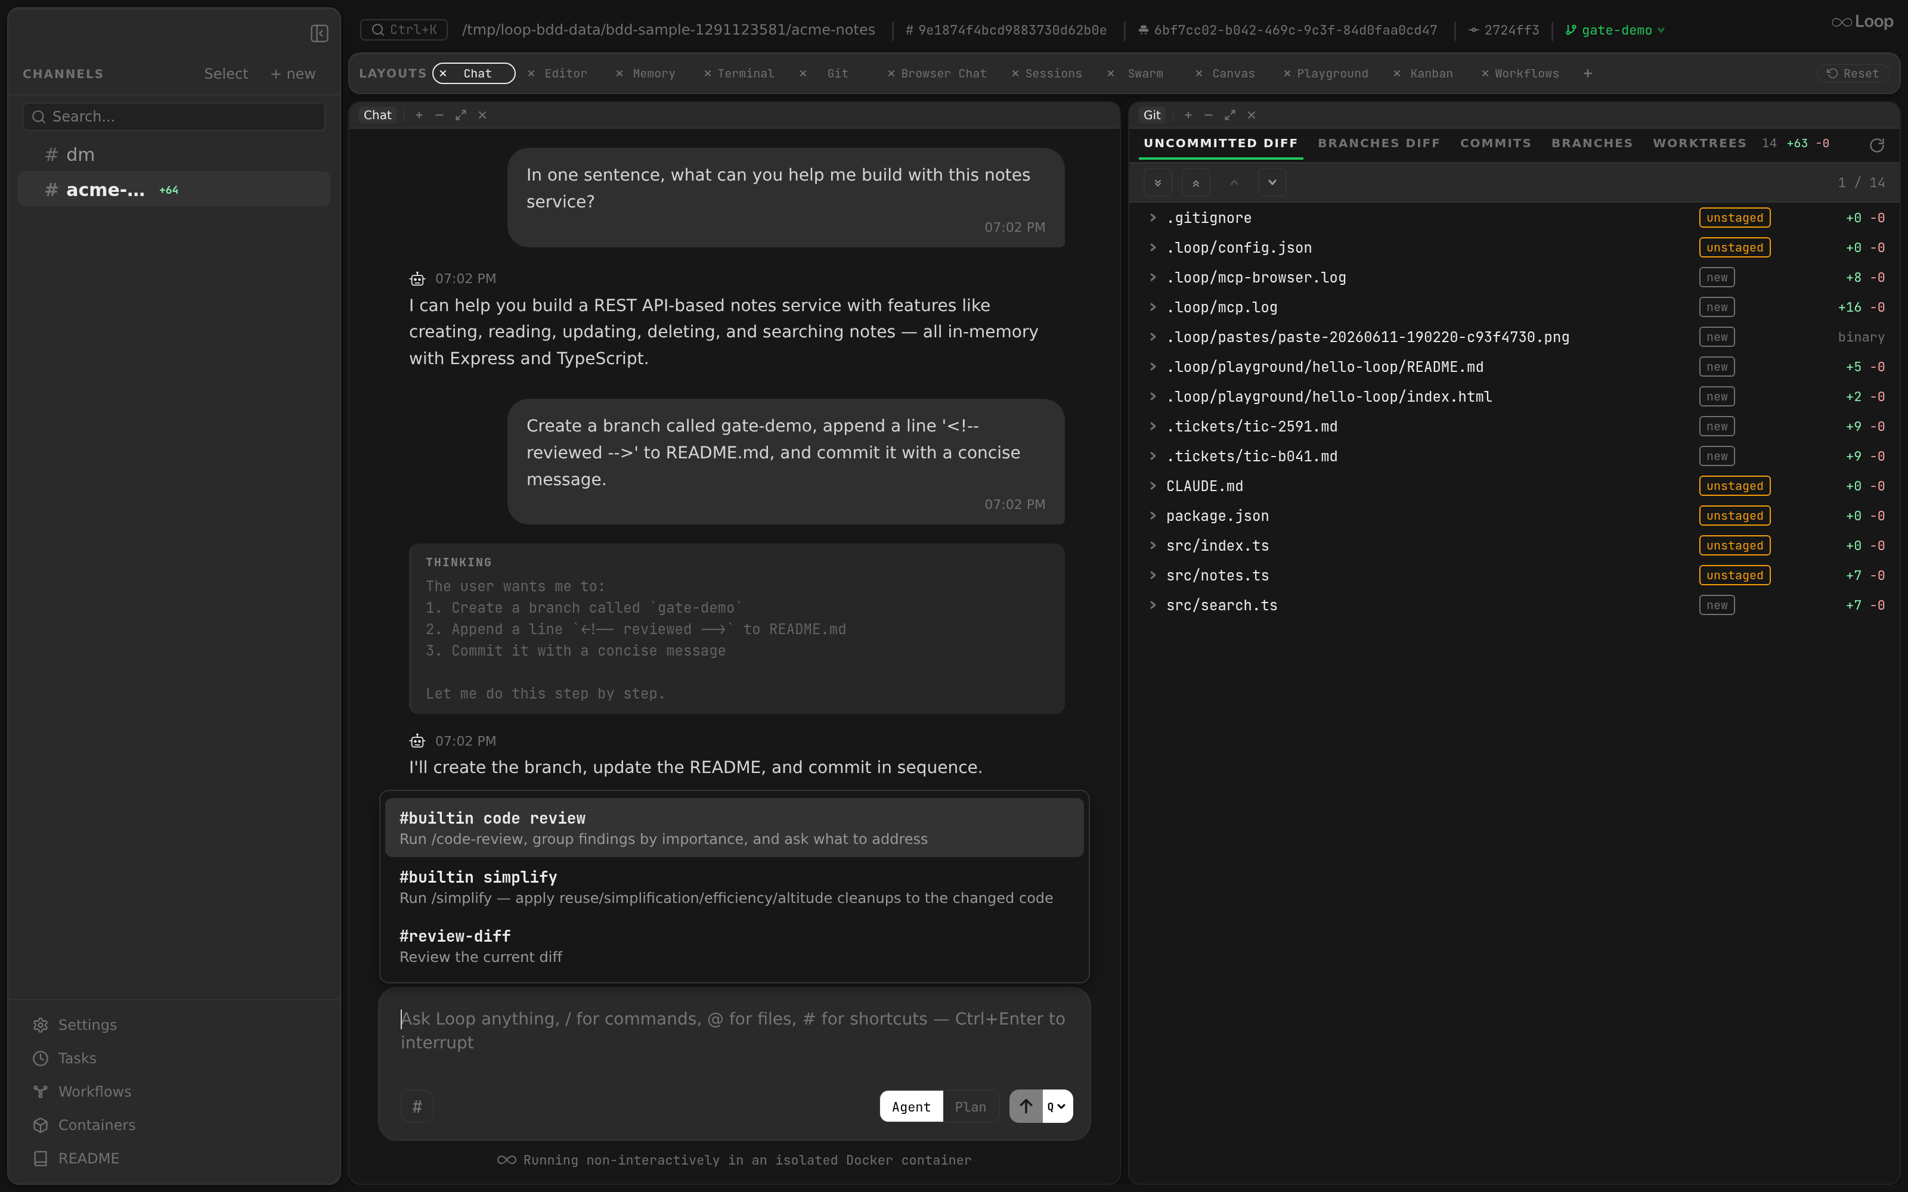Switch to Commits tab
1908x1192 pixels.
[1495, 144]
